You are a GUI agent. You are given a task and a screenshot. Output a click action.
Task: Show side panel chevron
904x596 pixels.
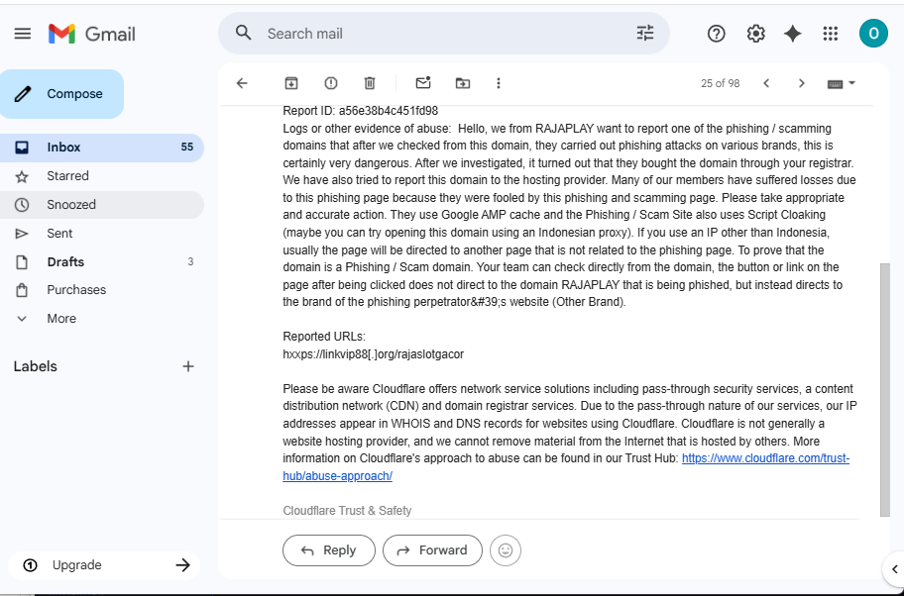(x=895, y=569)
